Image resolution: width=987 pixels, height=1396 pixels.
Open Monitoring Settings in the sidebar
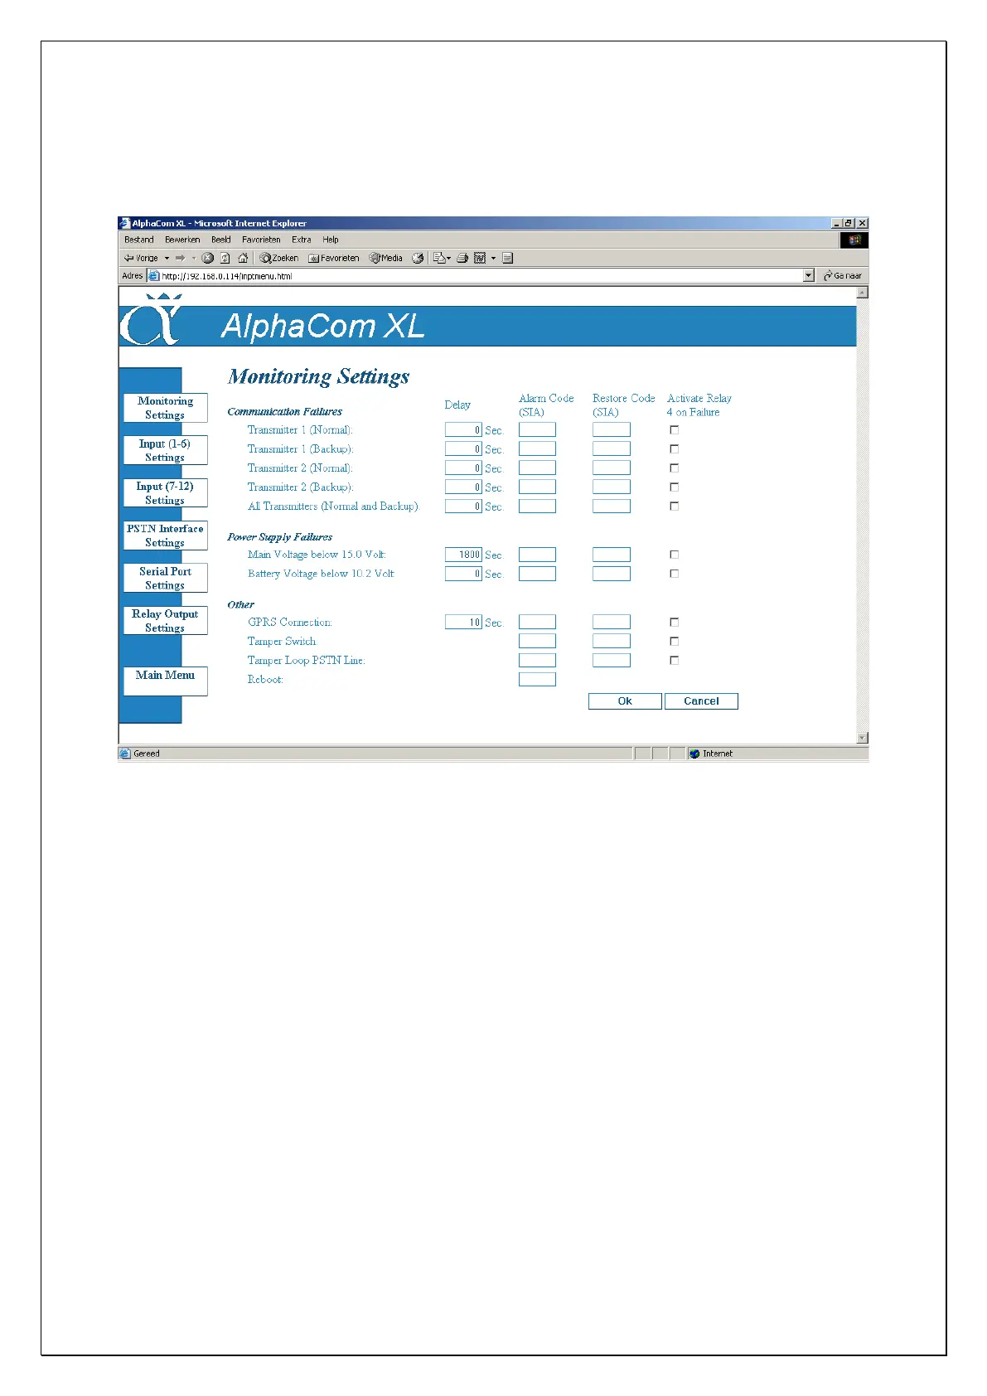coord(165,408)
